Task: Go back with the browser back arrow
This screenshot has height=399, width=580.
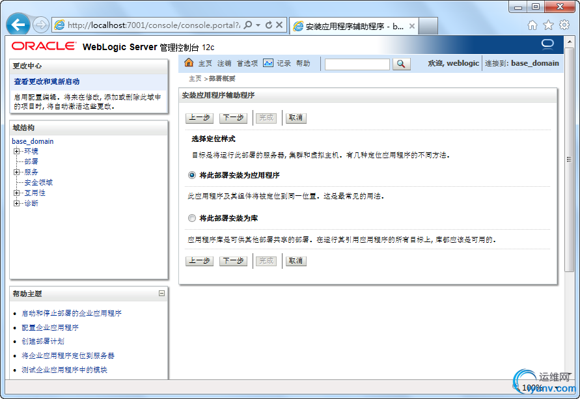Action: point(18,25)
